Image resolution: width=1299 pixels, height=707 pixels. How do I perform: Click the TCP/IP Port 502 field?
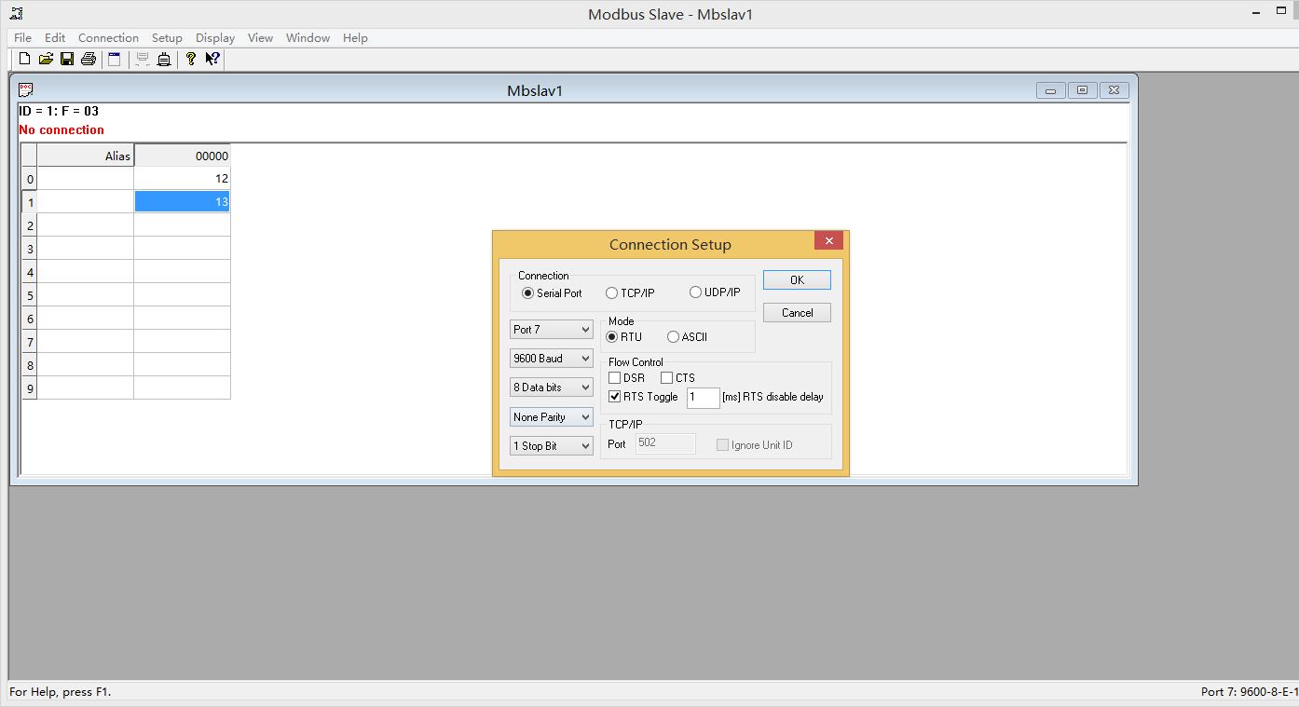(665, 443)
